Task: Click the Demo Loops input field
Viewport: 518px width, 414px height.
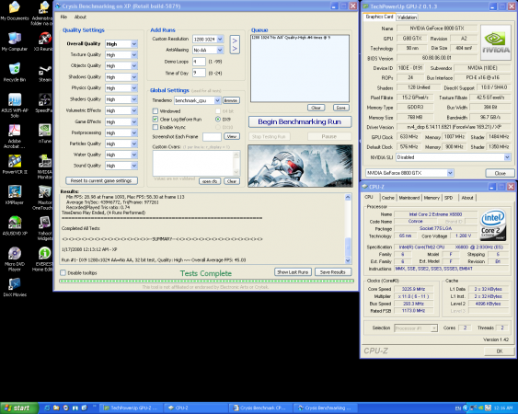Action: 199,62
